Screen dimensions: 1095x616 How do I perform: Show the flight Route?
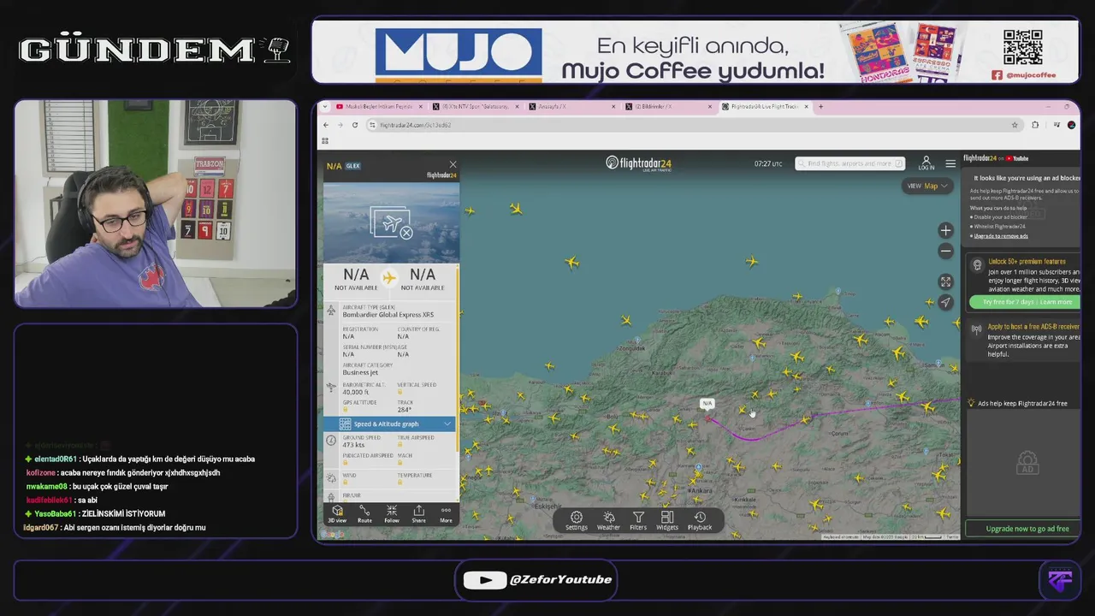point(364,514)
